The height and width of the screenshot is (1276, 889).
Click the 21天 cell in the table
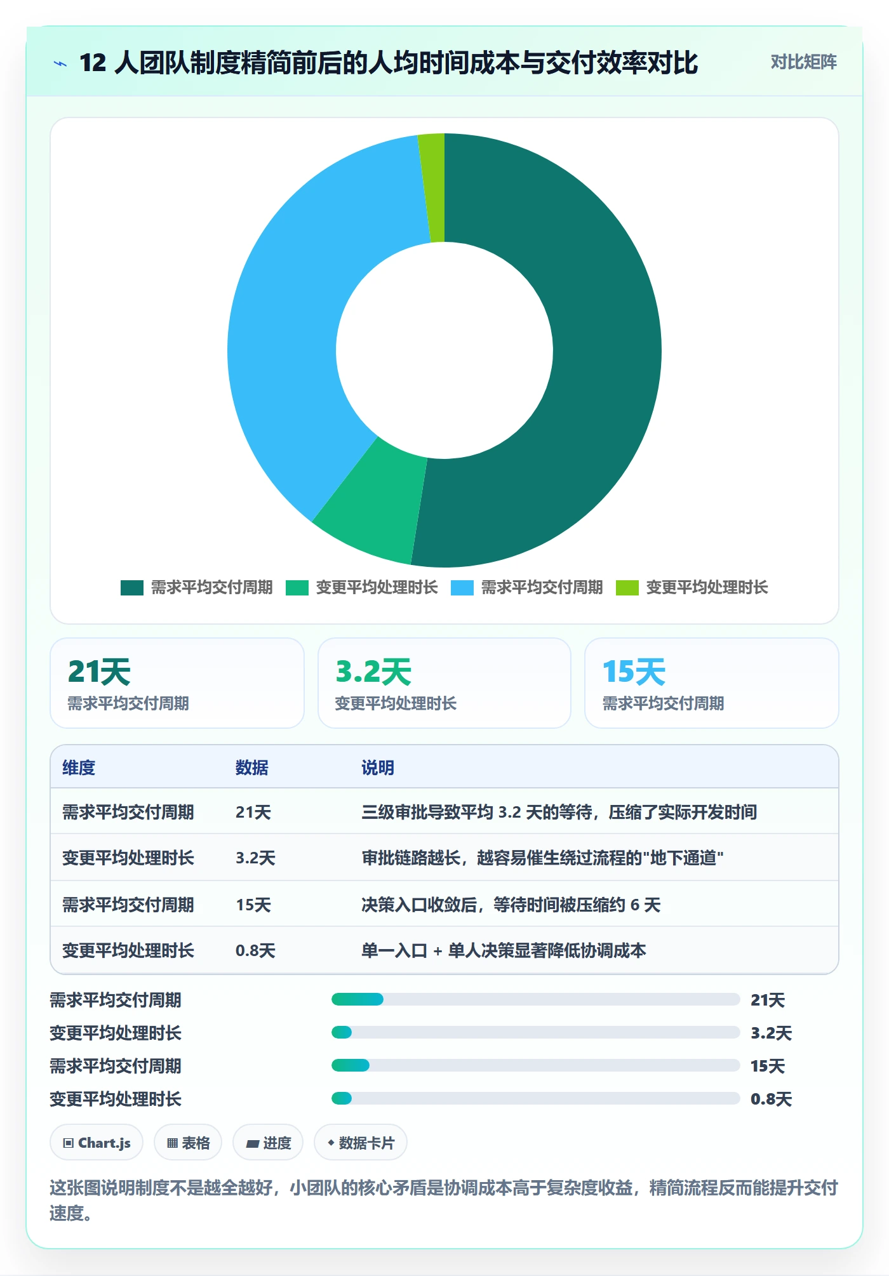coord(253,812)
